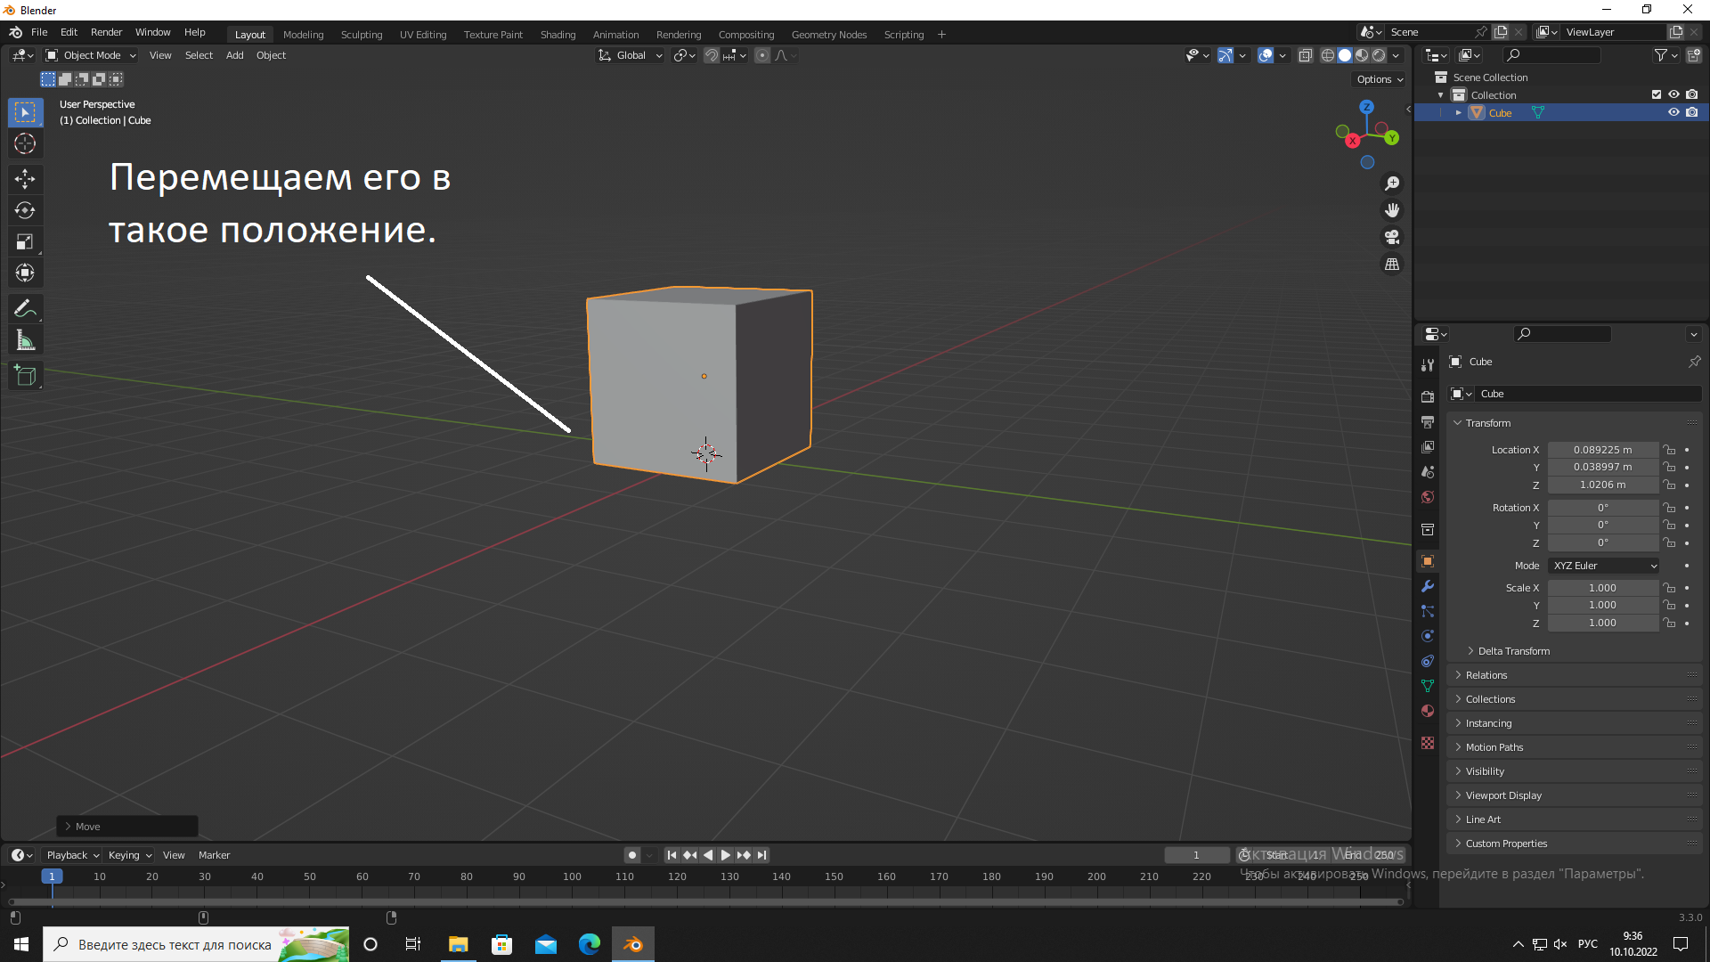The height and width of the screenshot is (962, 1710).
Task: Open Playback popover button
Action: tap(72, 855)
